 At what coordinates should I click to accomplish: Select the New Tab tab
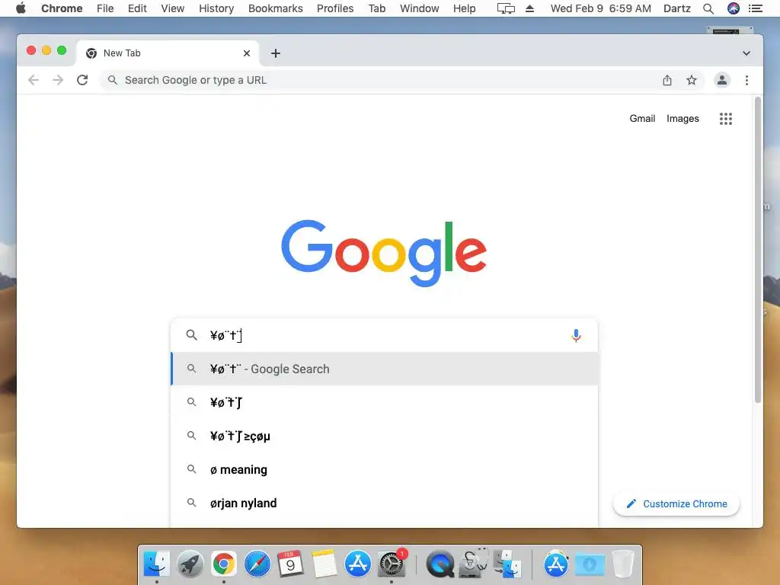167,53
